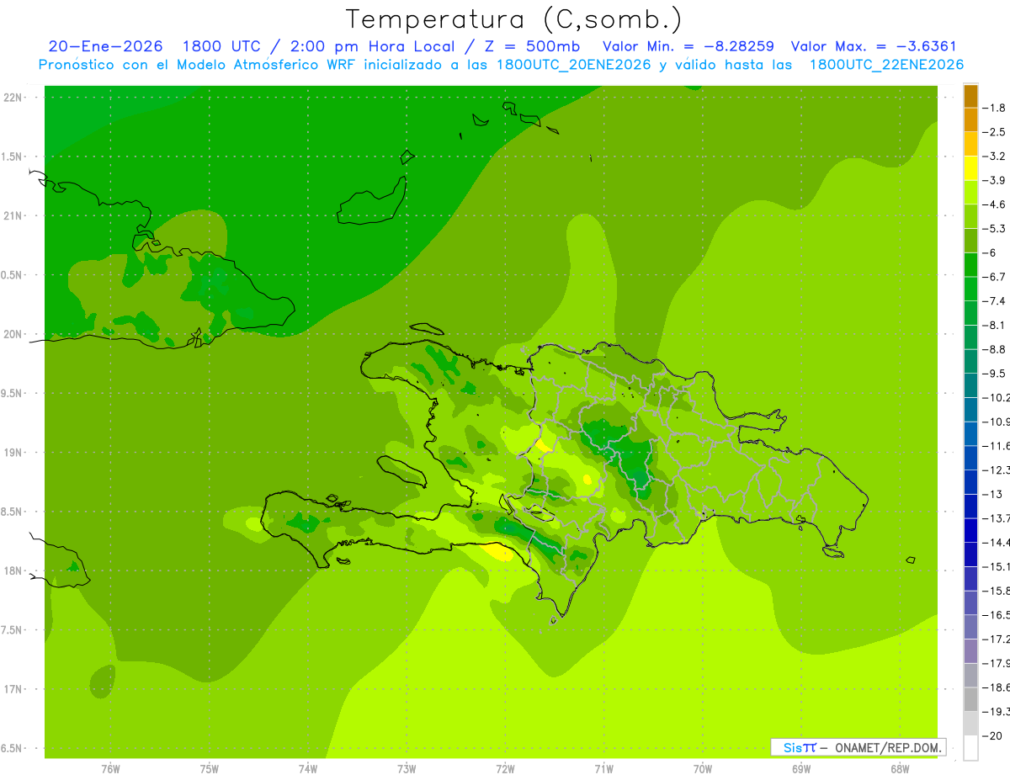Click the '22N' latitude axis label

[x=12, y=97]
